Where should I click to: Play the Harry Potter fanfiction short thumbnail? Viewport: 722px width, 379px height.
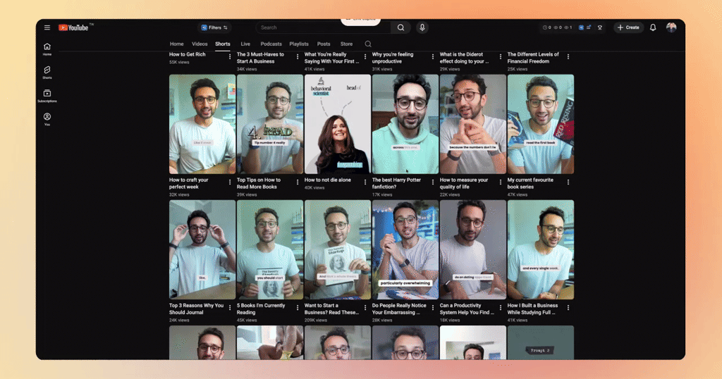[x=405, y=124]
